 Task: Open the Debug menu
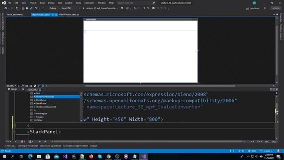(51, 3)
